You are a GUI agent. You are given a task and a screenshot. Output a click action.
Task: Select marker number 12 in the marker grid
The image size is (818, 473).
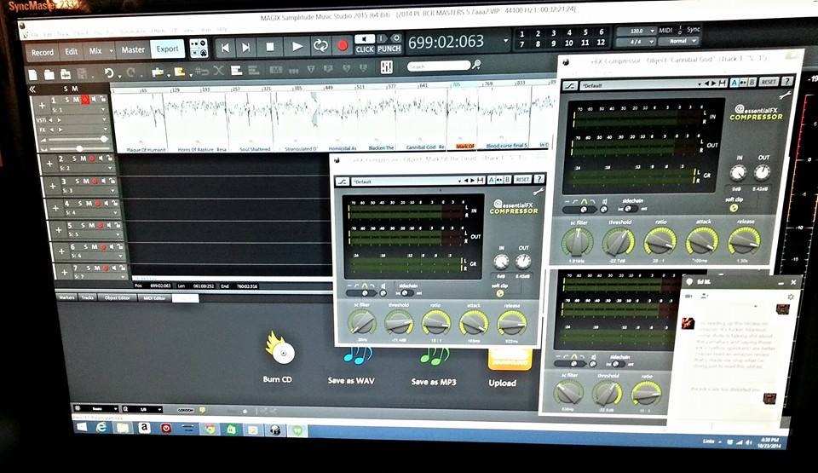click(x=601, y=43)
